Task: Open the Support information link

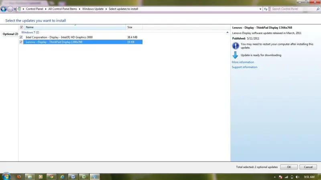Action: click(244, 67)
